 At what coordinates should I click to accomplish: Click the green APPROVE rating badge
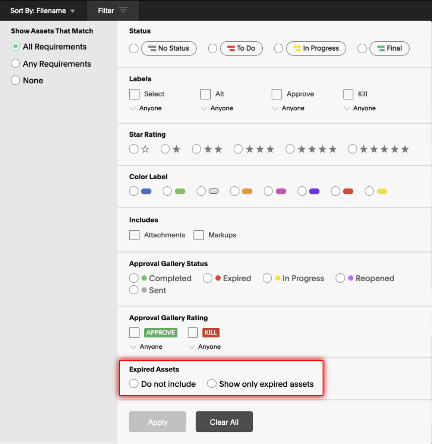(x=160, y=332)
